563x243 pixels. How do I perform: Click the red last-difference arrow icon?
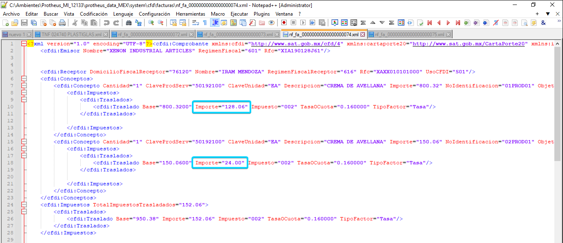coord(458,23)
